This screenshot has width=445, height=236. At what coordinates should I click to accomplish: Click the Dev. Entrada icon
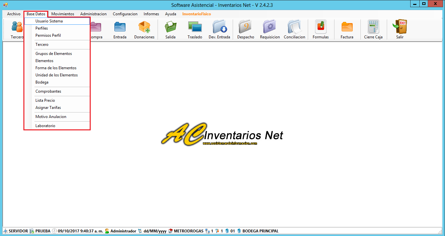[219, 27]
